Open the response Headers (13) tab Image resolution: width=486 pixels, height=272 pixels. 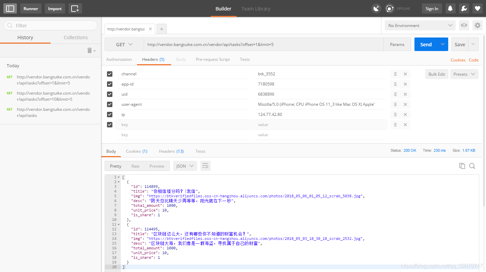click(171, 151)
